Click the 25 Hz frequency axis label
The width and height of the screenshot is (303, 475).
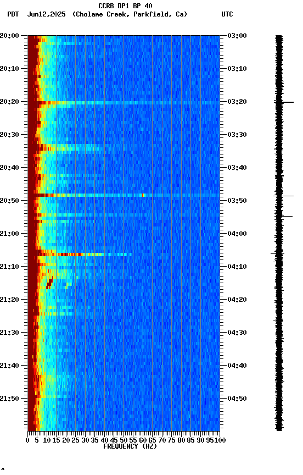(76, 440)
